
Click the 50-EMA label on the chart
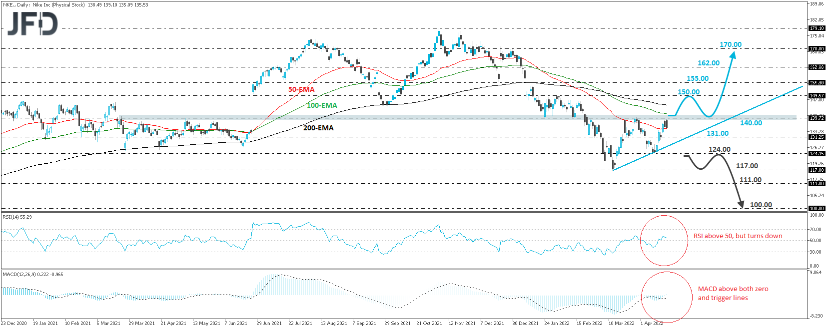[x=301, y=89]
